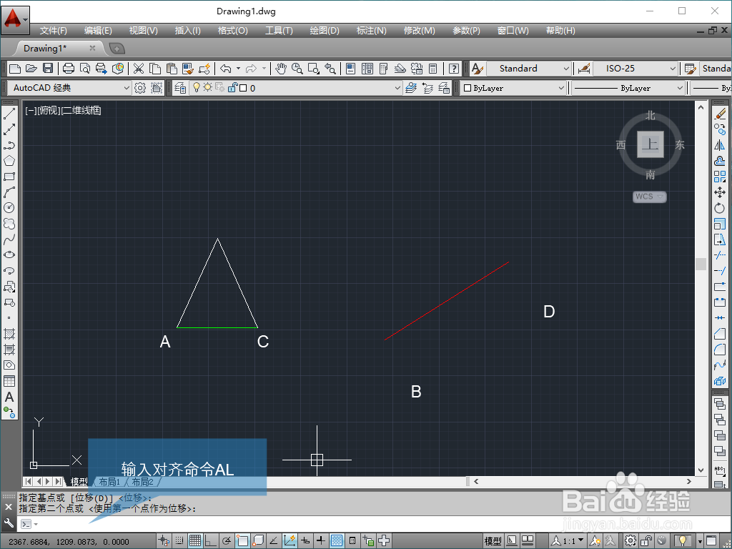Open the annotation scale 1:1 dropdown
732x549 pixels.
pos(567,540)
